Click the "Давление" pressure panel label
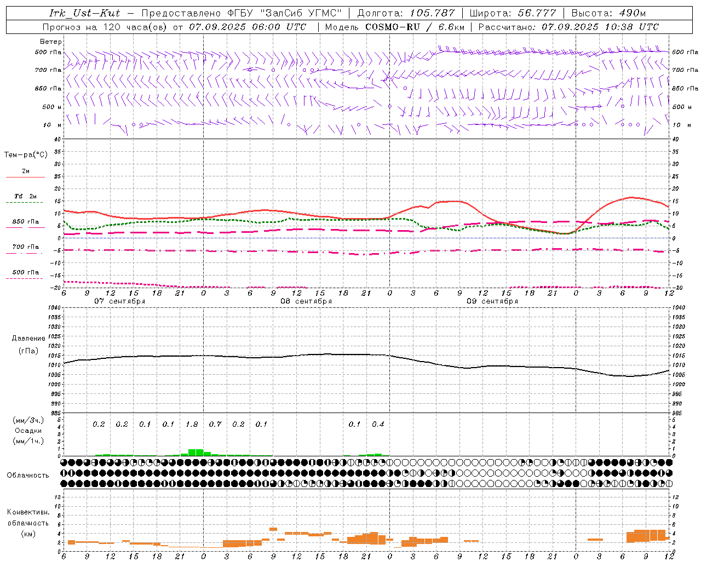The width and height of the screenshot is (701, 561). (28, 339)
